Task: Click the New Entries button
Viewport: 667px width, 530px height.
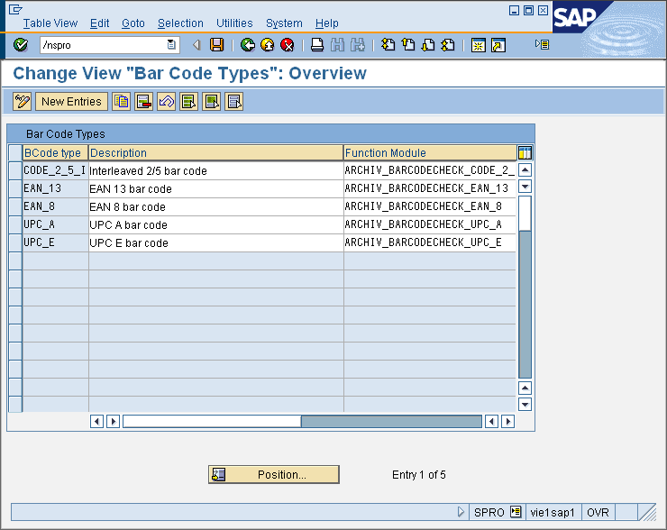Action: point(71,102)
